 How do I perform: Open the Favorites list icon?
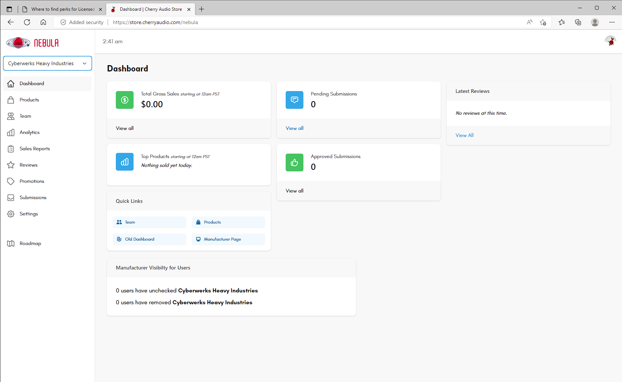click(562, 22)
